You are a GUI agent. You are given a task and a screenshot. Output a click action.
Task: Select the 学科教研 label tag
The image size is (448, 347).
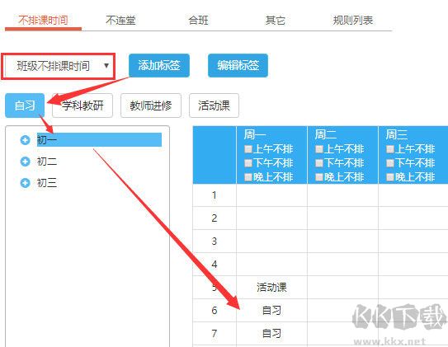click(83, 106)
